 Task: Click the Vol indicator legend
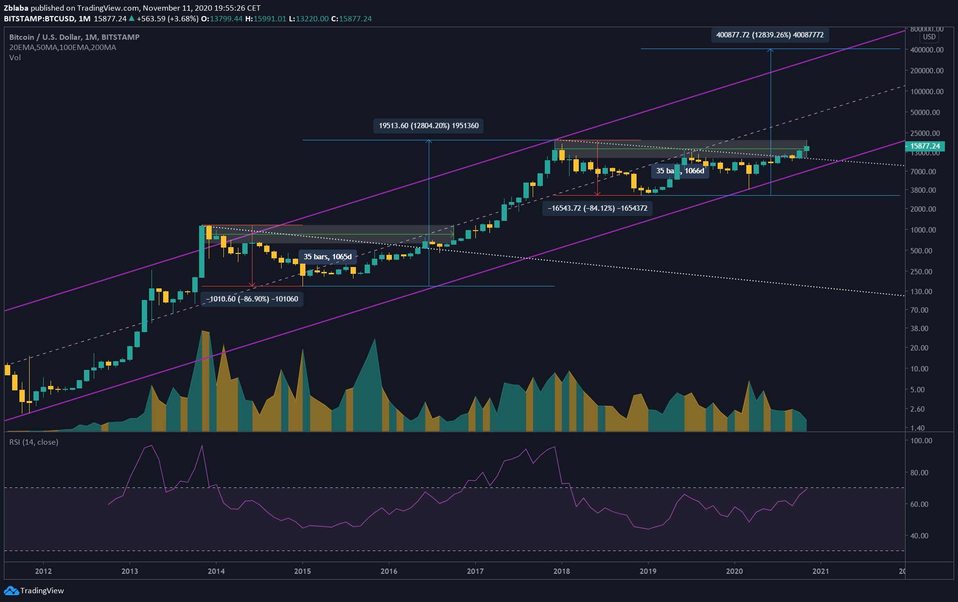(x=15, y=57)
